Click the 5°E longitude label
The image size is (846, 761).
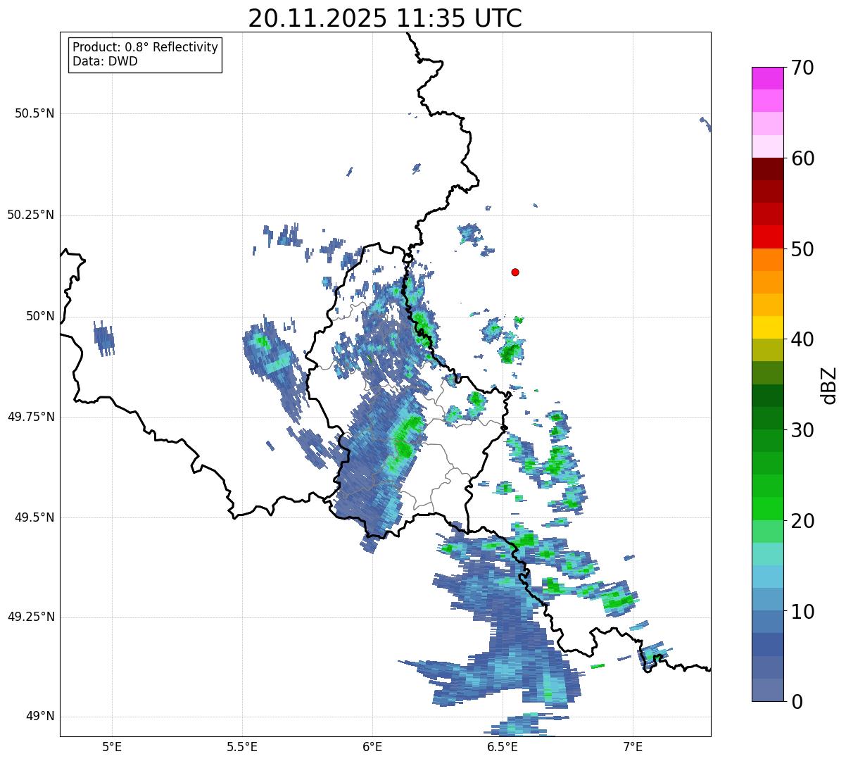(x=112, y=746)
